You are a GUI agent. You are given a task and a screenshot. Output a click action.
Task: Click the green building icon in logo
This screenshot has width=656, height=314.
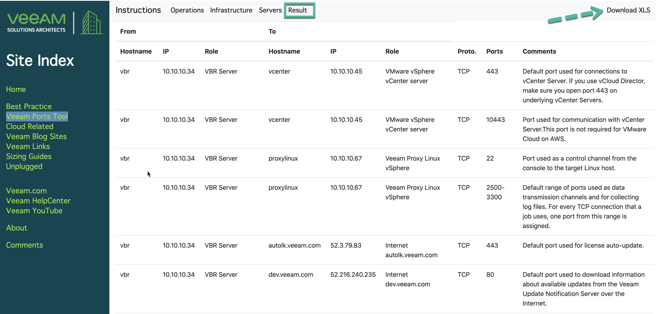tap(91, 23)
